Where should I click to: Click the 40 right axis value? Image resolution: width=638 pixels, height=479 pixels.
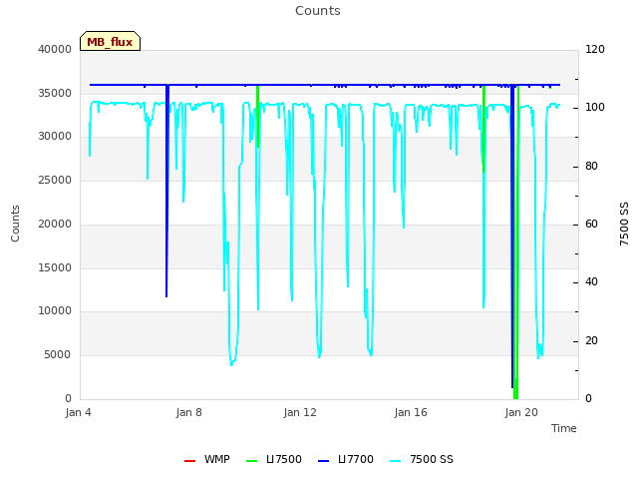point(591,282)
